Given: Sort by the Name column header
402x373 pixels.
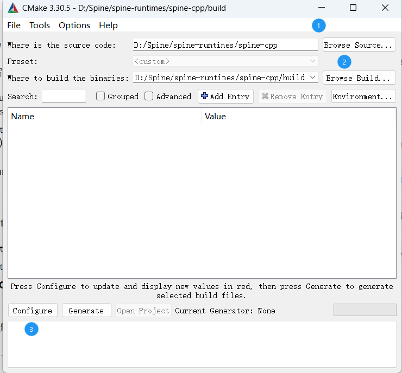Looking at the screenshot, I should [x=105, y=117].
